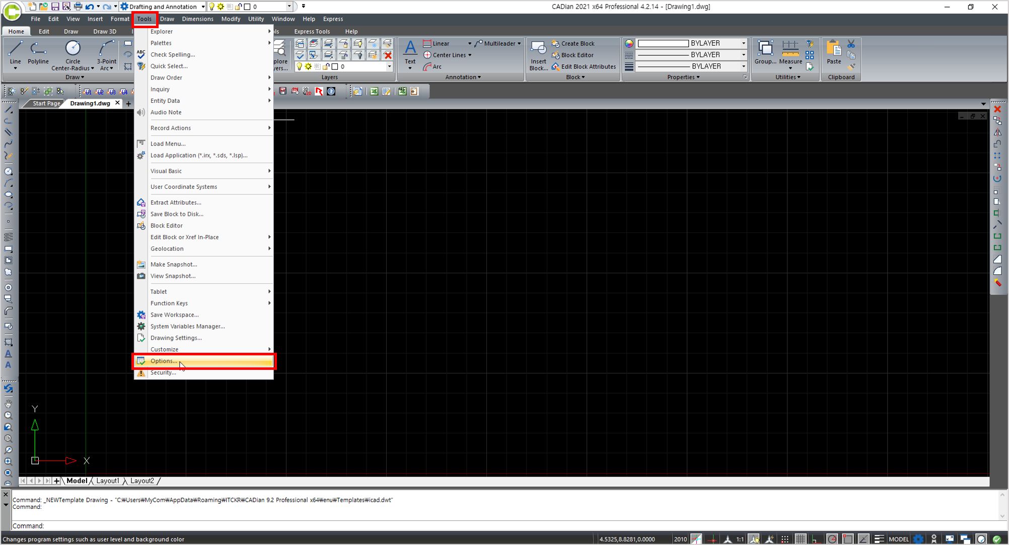1009x545 pixels.
Task: Toggle layer lightbulb on/off in ribbon Layers
Action: coord(300,66)
